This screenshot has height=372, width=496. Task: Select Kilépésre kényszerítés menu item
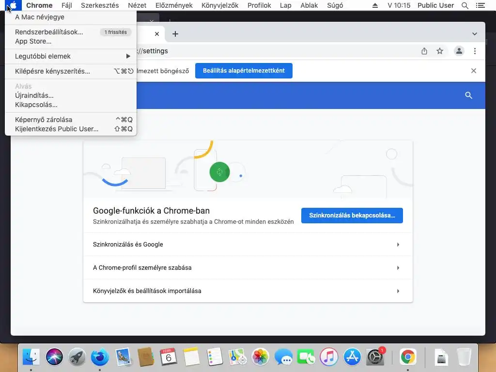pos(71,71)
